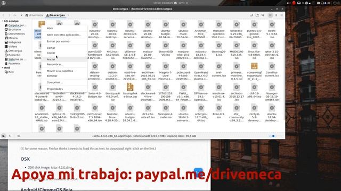Image resolution: width=341 pixels, height=191 pixels.
Task: Select the SteamOSDVD.iso file icon
Action: [166, 46]
